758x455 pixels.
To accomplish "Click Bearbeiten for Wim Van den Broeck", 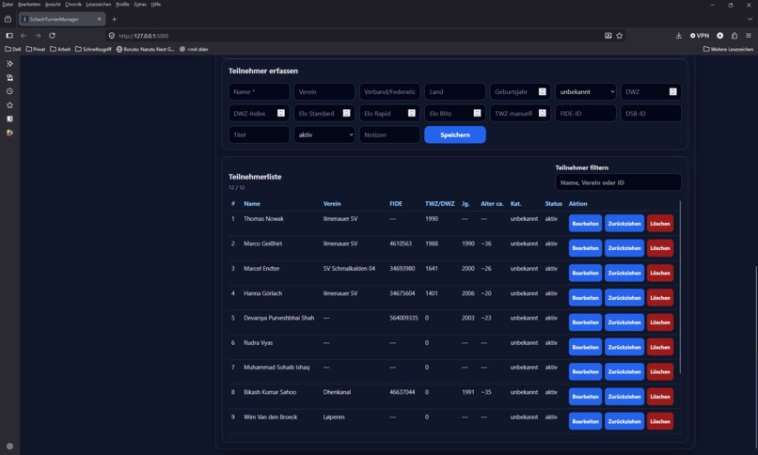I will [585, 421].
